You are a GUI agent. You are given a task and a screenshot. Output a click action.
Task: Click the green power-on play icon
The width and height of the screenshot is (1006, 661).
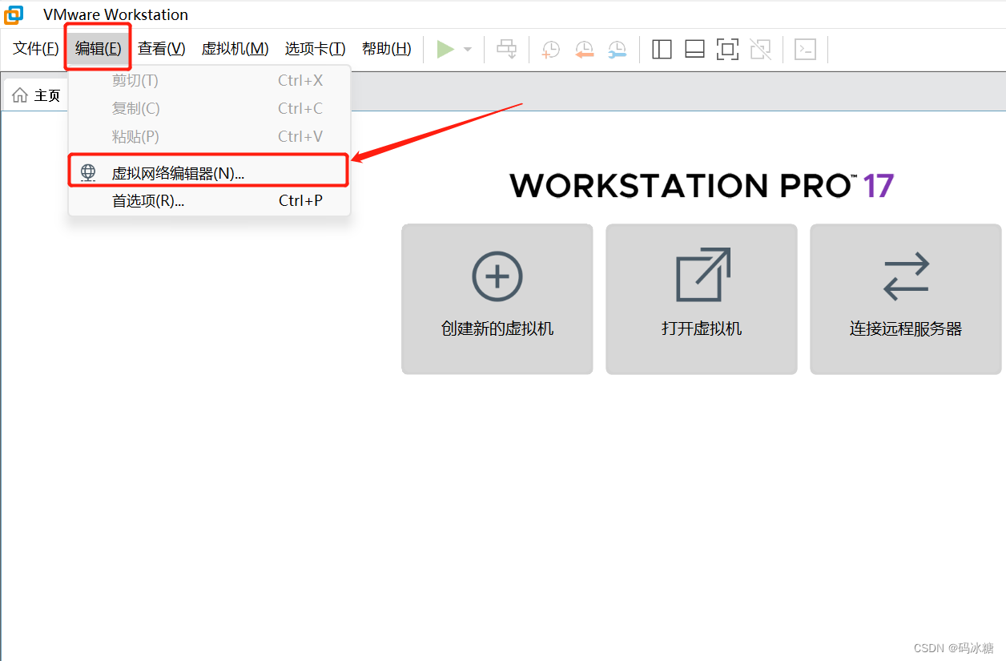pos(445,49)
